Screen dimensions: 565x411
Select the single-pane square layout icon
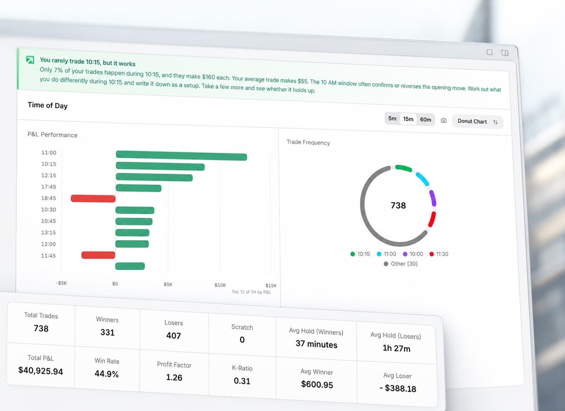(490, 52)
